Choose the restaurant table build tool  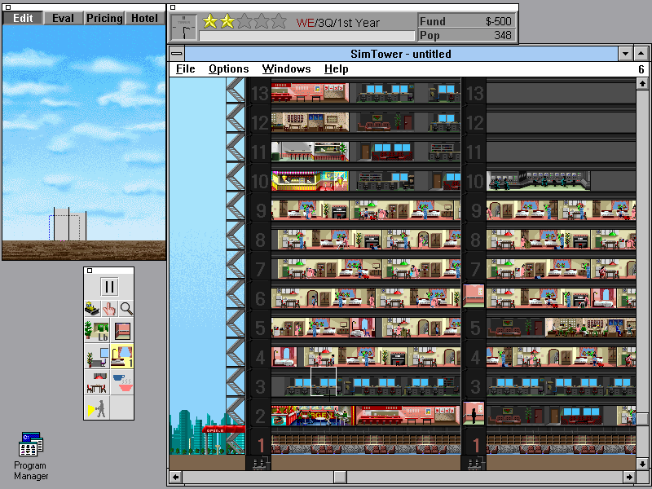point(96,382)
